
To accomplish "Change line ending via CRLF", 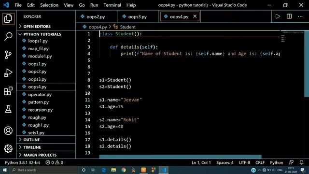I will (260, 162).
